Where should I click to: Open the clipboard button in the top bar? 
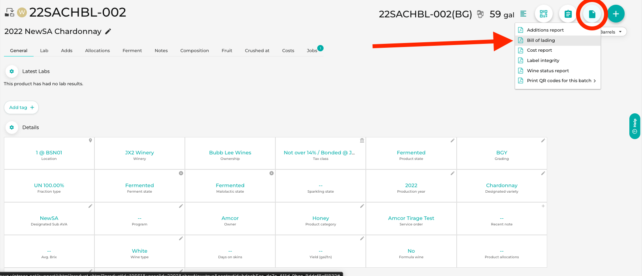pos(568,14)
